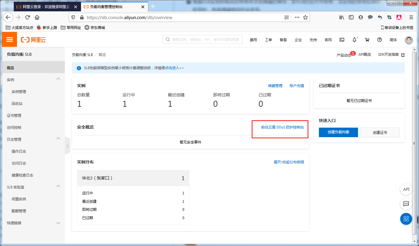
Task: Click the help question mark icon
Action: pos(380,40)
